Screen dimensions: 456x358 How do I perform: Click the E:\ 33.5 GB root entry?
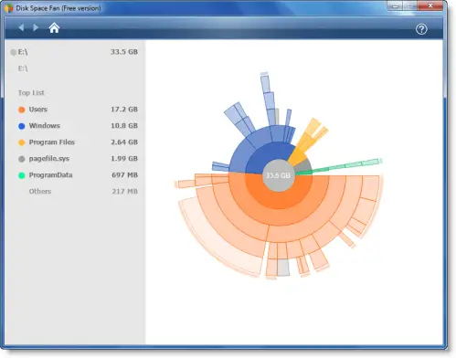75,52
